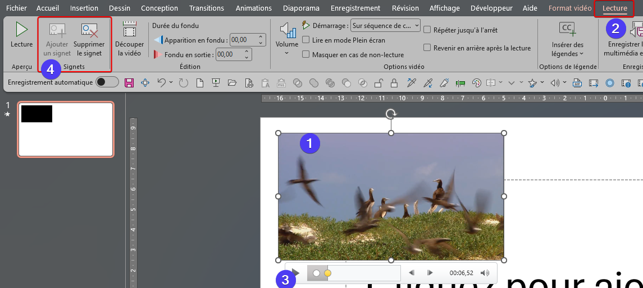Open the color palette icon

[x=476, y=83]
